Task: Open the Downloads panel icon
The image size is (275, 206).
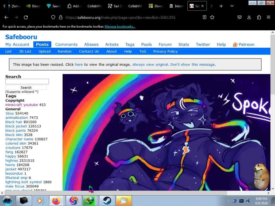Action: click(249, 17)
